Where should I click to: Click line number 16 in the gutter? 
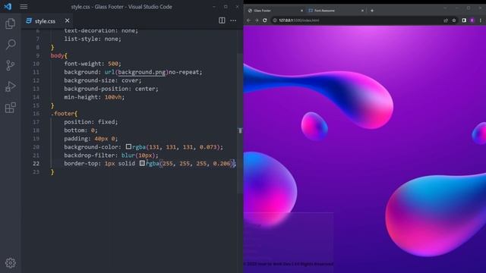click(x=36, y=114)
